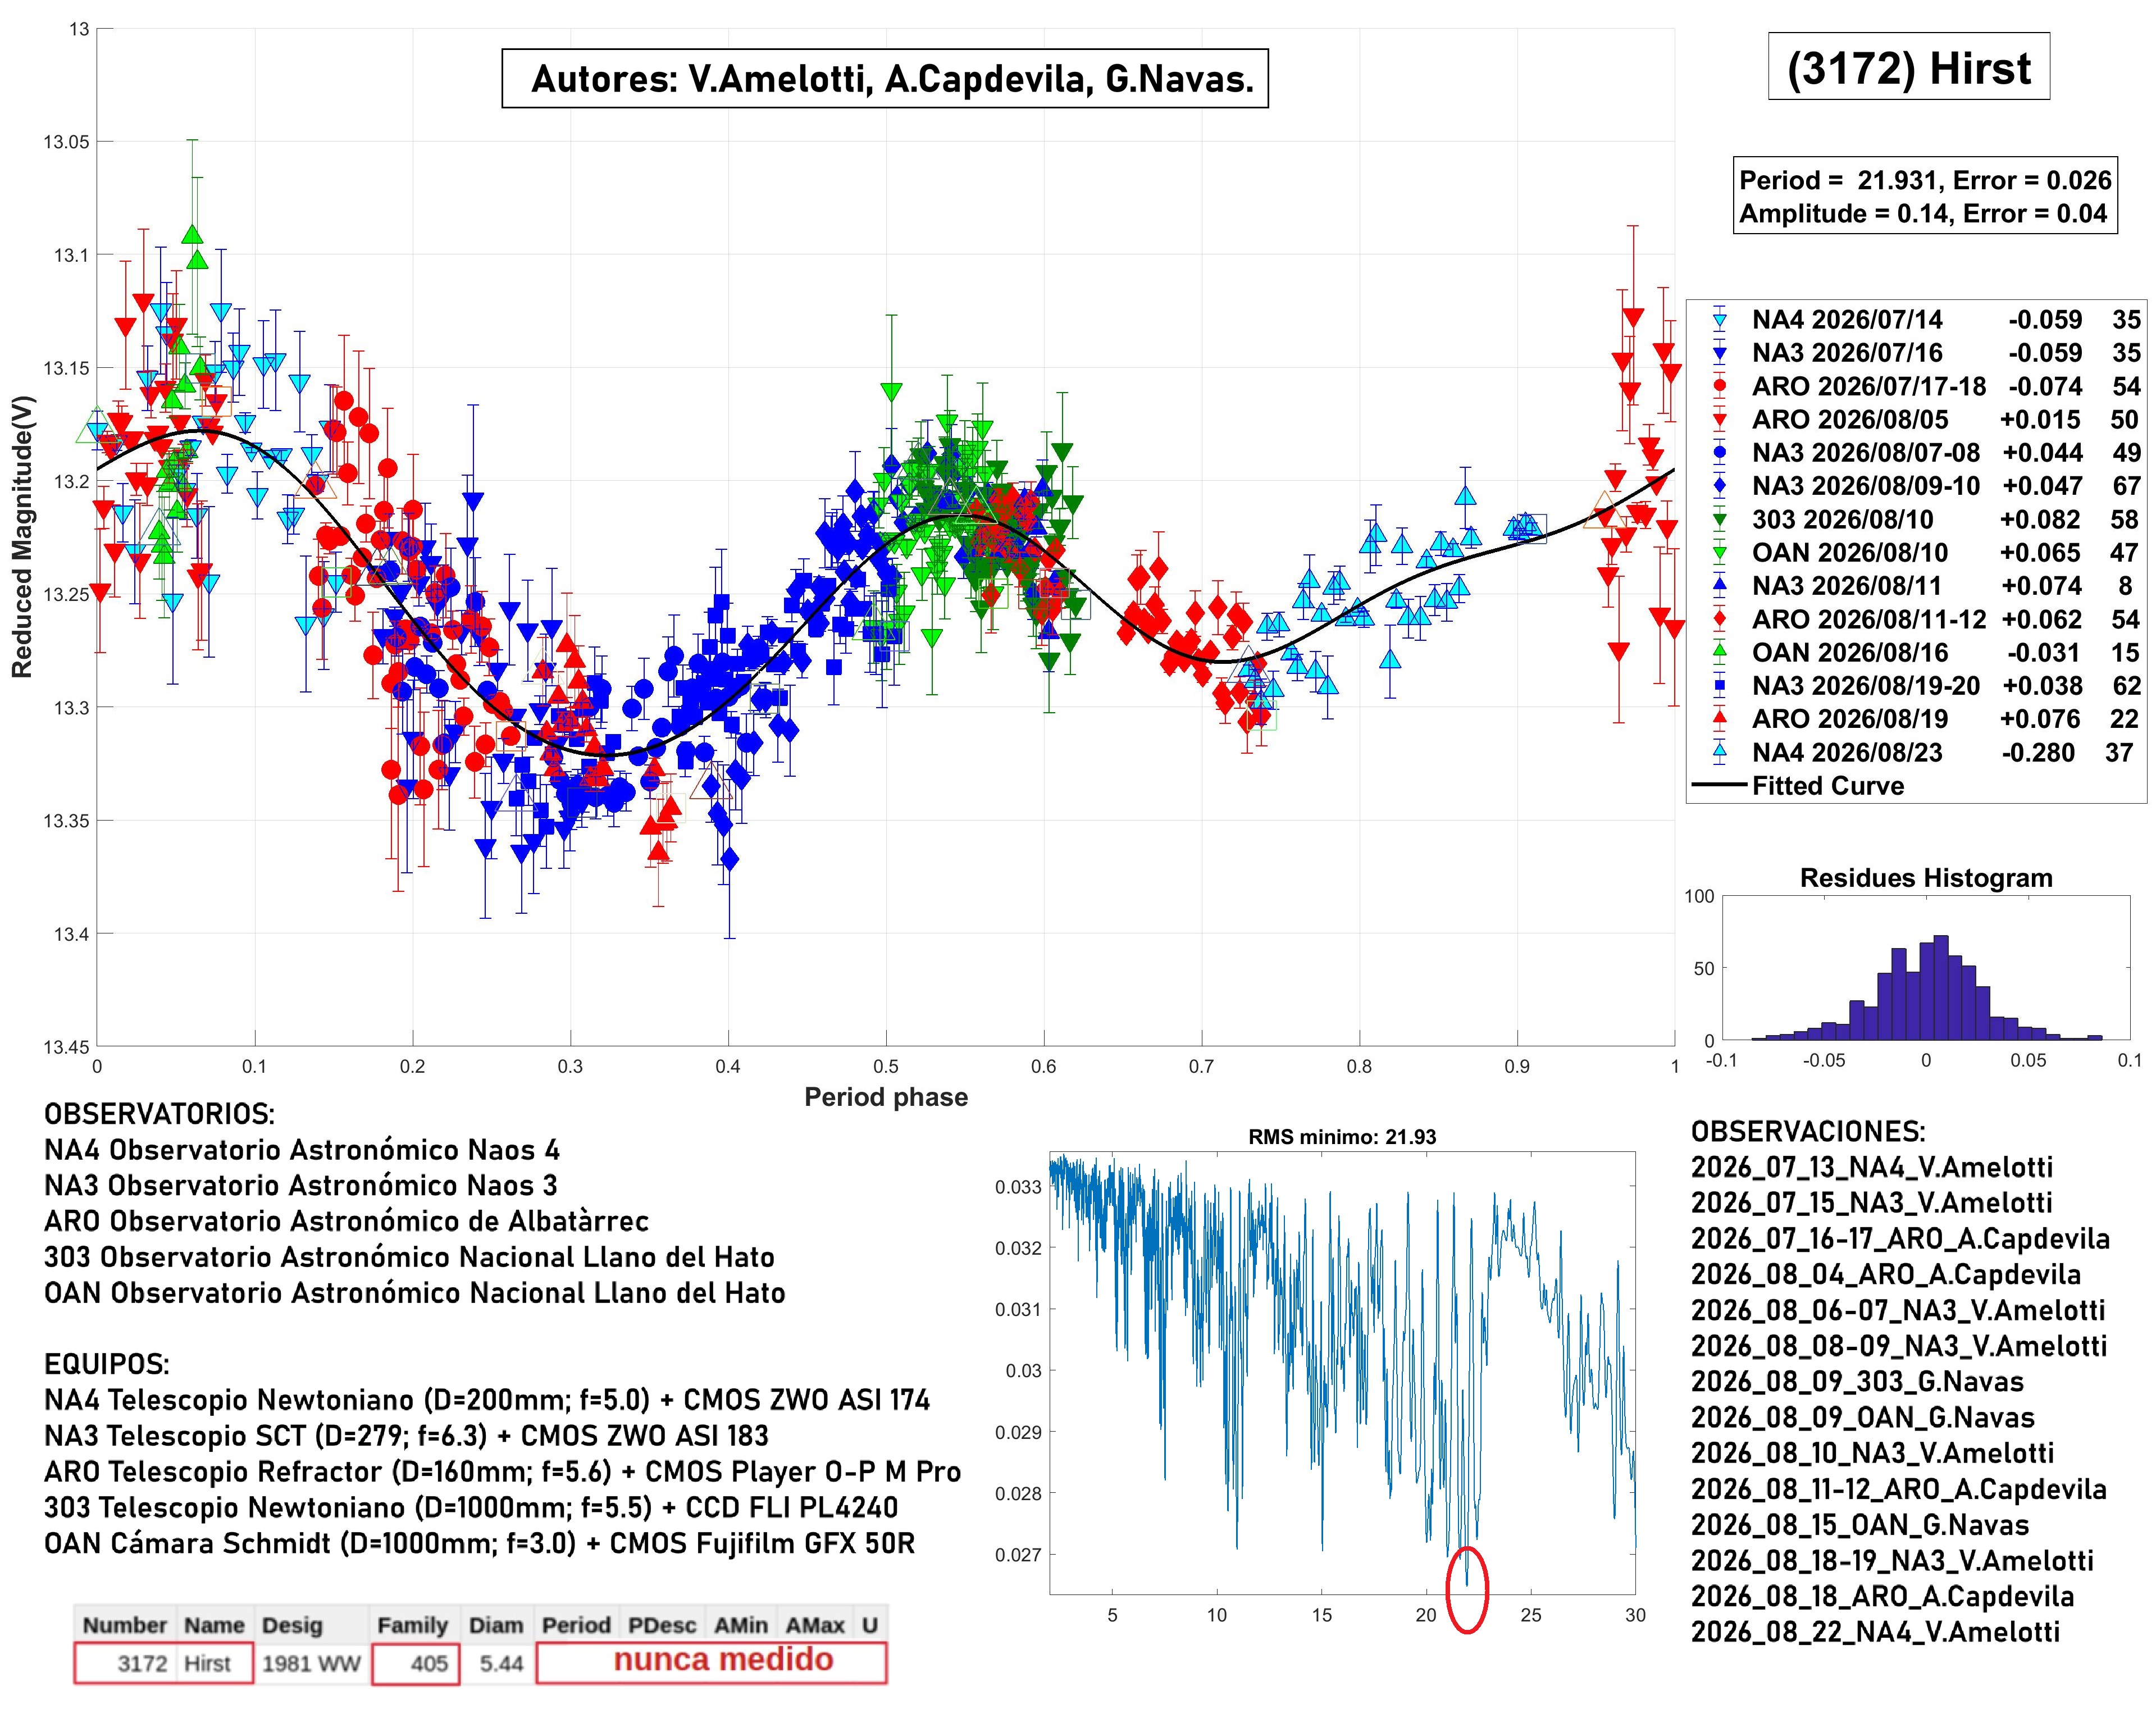This screenshot has height=1713, width=2156.
Task: Click the "Number" table column header
Action: [x=124, y=1625]
